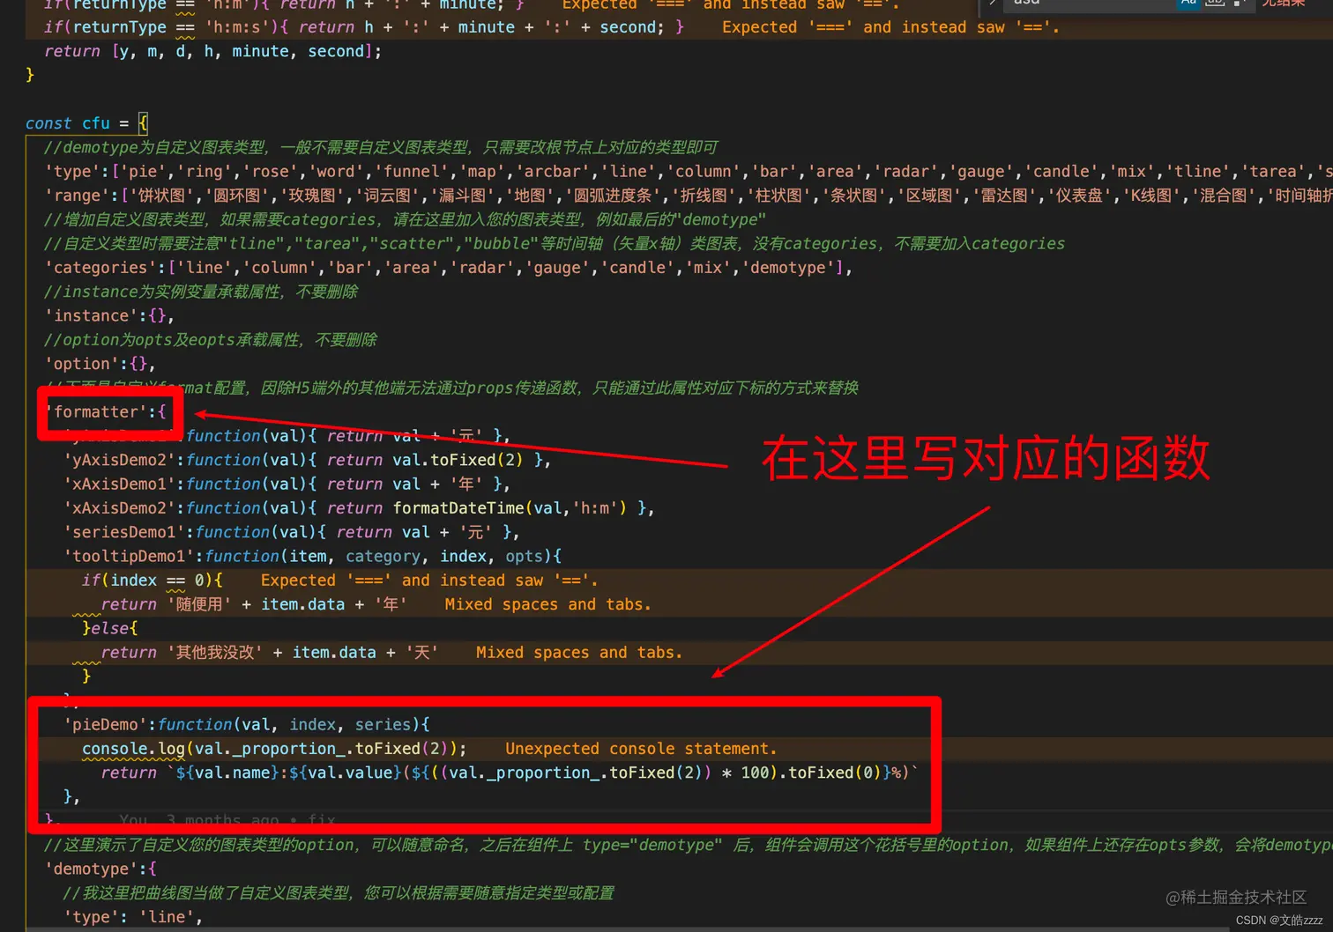Click the 'demotype':{ key
The height and width of the screenshot is (932, 1333).
[x=101, y=869]
